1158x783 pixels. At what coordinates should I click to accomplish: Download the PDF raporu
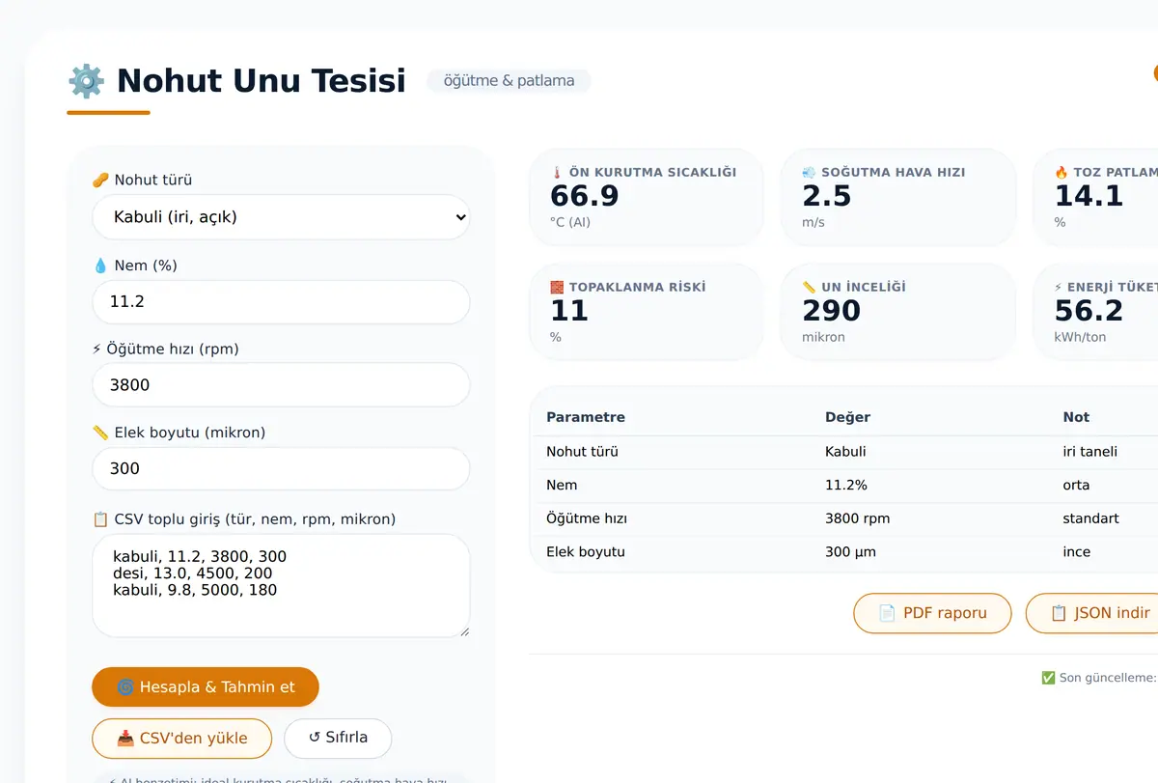932,613
